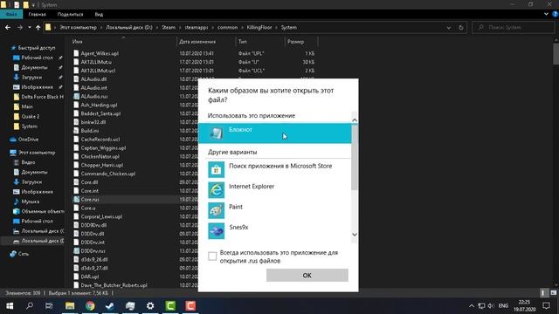
Task: Open Google Chrome from the taskbar
Action: coord(90,306)
